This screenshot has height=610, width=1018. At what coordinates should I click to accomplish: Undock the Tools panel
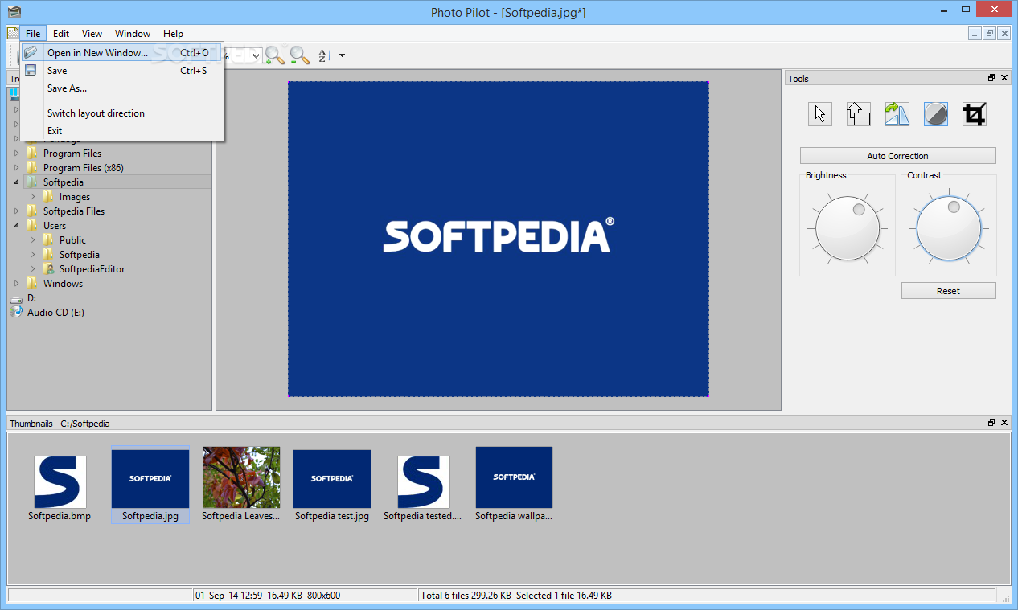click(x=992, y=78)
